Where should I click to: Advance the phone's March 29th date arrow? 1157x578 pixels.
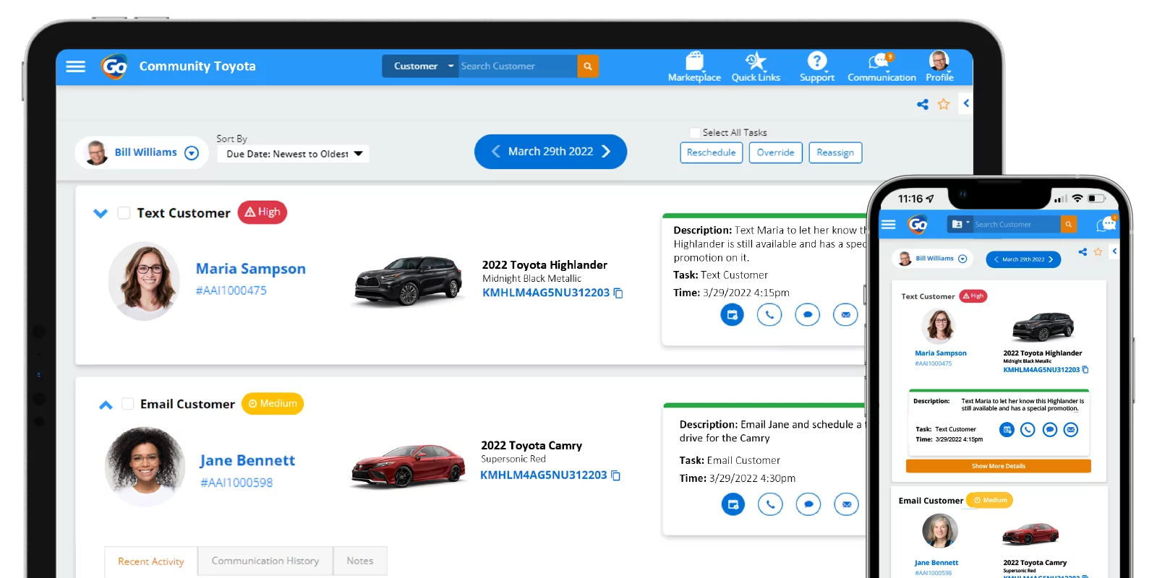(x=1051, y=259)
